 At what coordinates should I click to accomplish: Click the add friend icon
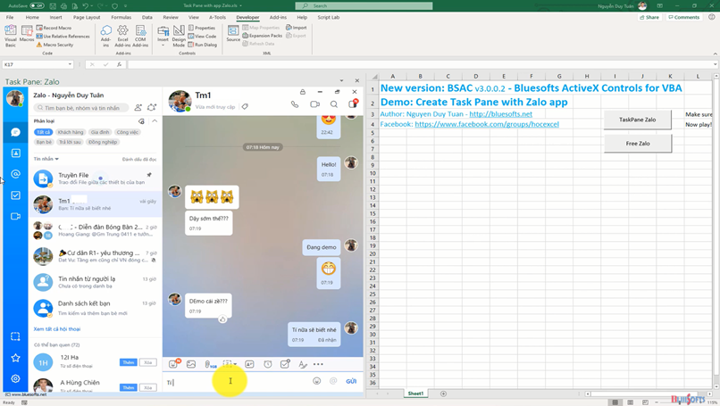[x=138, y=107]
